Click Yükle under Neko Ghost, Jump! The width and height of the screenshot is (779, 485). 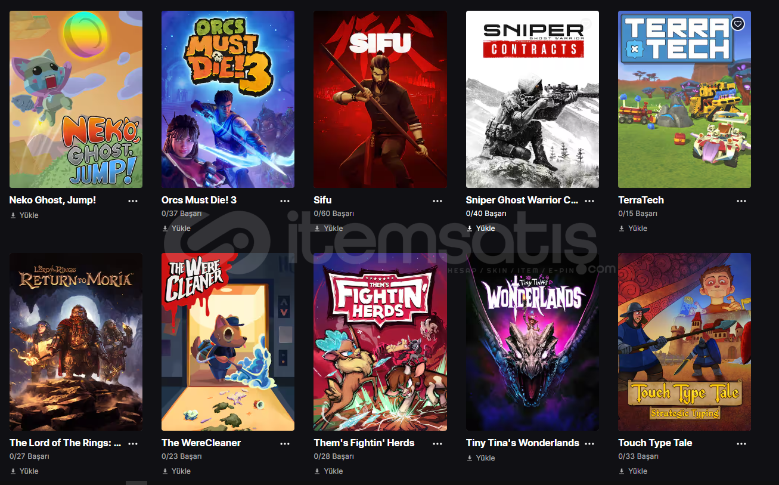coord(24,215)
